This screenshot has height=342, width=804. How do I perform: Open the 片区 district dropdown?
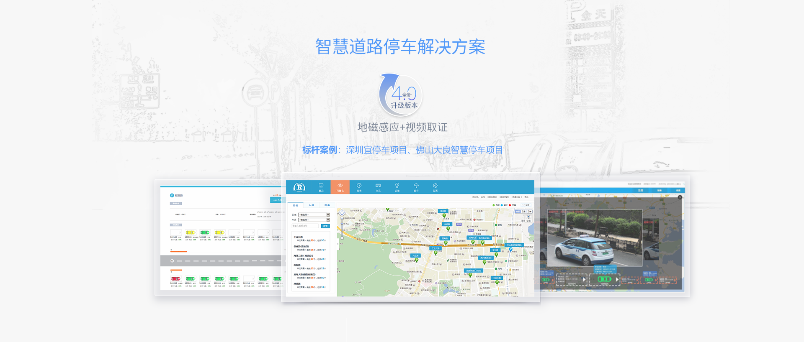[314, 220]
